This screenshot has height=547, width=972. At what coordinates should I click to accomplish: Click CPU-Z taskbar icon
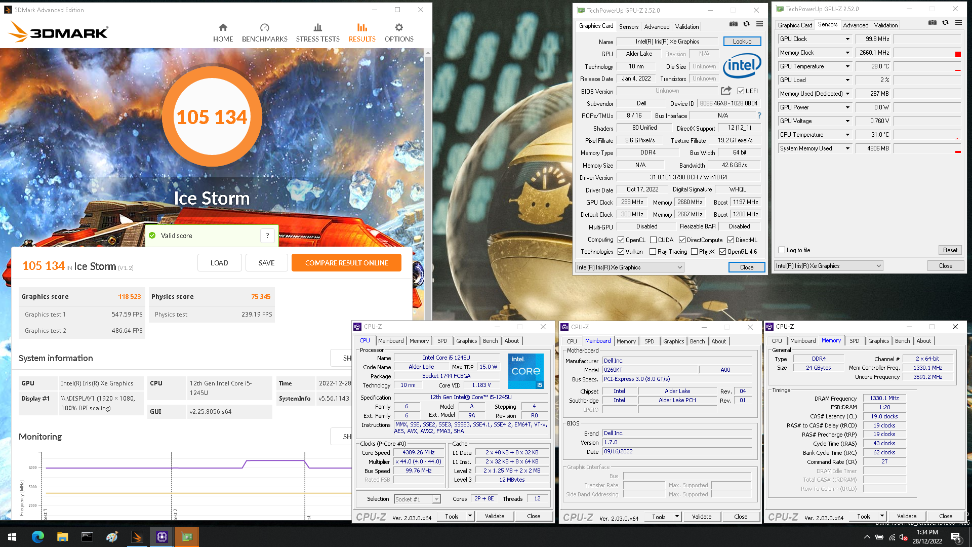coord(162,537)
